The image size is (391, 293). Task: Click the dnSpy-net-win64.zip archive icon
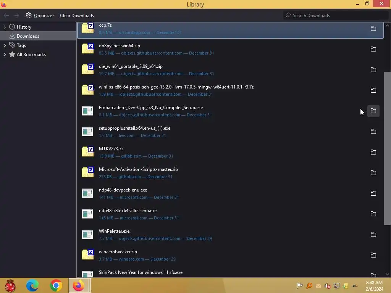(x=88, y=48)
